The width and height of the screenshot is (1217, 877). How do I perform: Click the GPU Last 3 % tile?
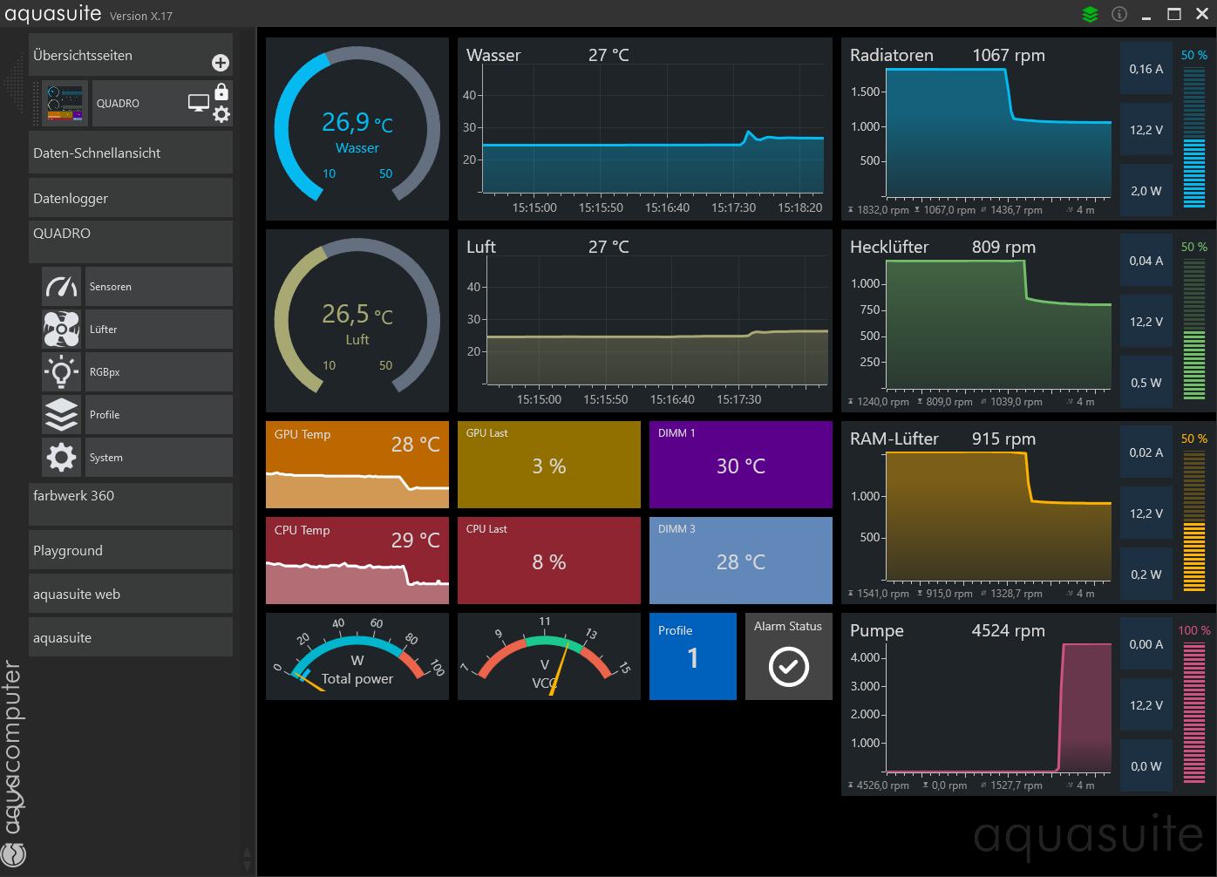click(549, 465)
